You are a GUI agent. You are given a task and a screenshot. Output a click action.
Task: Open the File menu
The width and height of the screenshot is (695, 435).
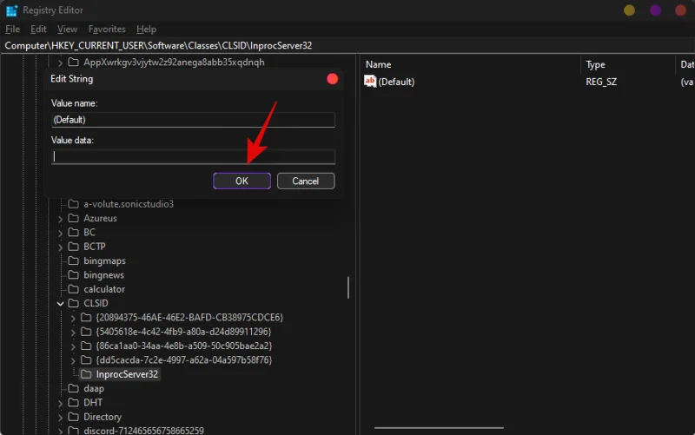point(12,29)
